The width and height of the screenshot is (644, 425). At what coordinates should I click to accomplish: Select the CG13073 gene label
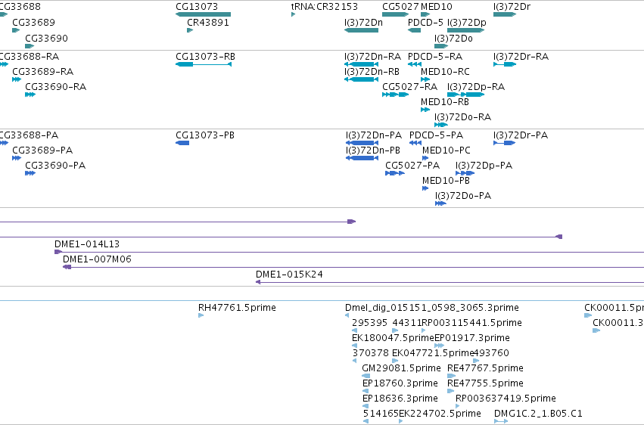[197, 7]
